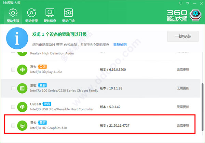
Task: Tick the USB 3.0 Host Controller checkbox
Action: tap(13, 107)
